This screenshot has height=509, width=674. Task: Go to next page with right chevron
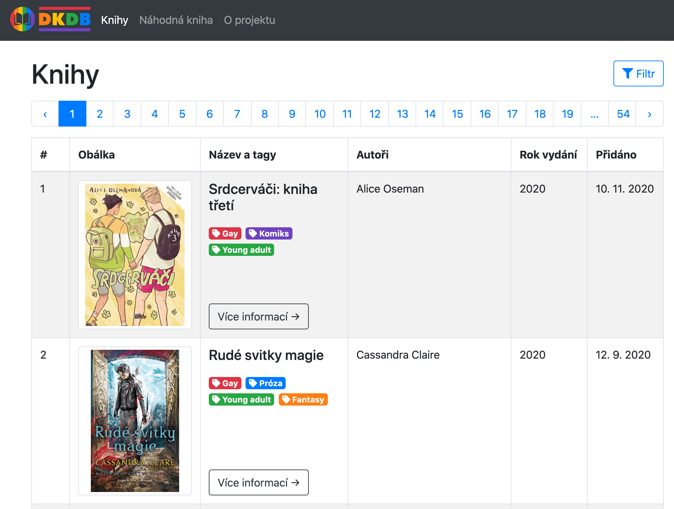649,114
